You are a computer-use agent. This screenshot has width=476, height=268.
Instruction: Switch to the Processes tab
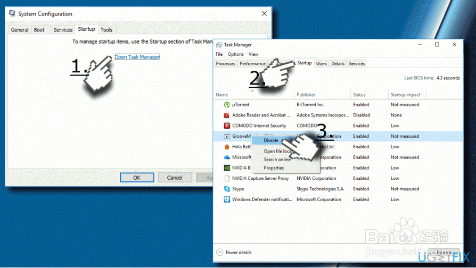pos(226,64)
